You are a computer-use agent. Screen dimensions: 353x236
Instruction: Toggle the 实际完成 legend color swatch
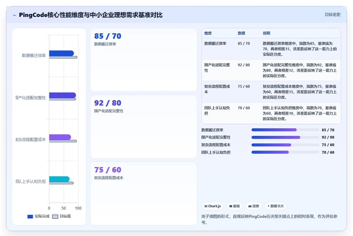[30, 216]
